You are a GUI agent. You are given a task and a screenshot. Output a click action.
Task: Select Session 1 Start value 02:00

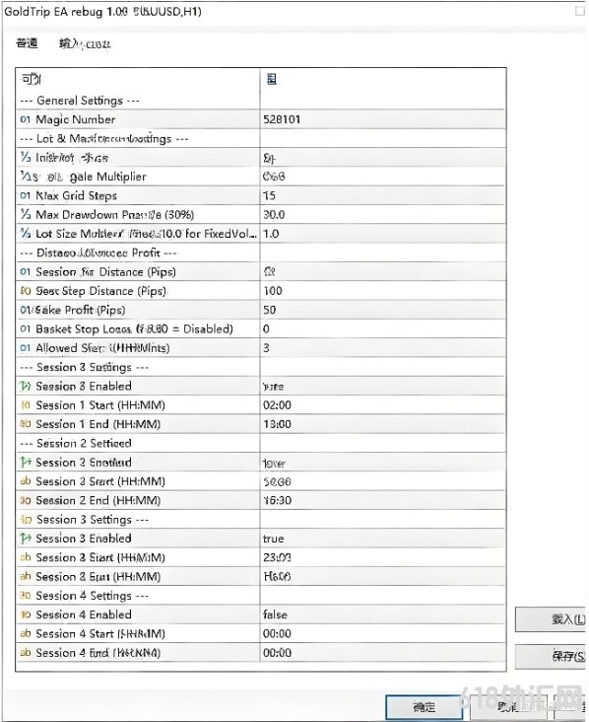[277, 405]
